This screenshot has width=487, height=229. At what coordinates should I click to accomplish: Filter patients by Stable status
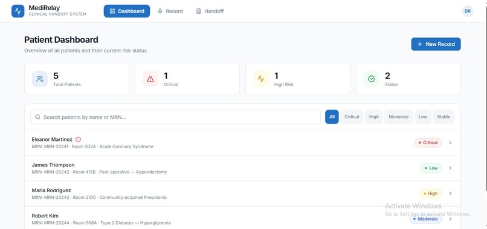click(x=443, y=117)
